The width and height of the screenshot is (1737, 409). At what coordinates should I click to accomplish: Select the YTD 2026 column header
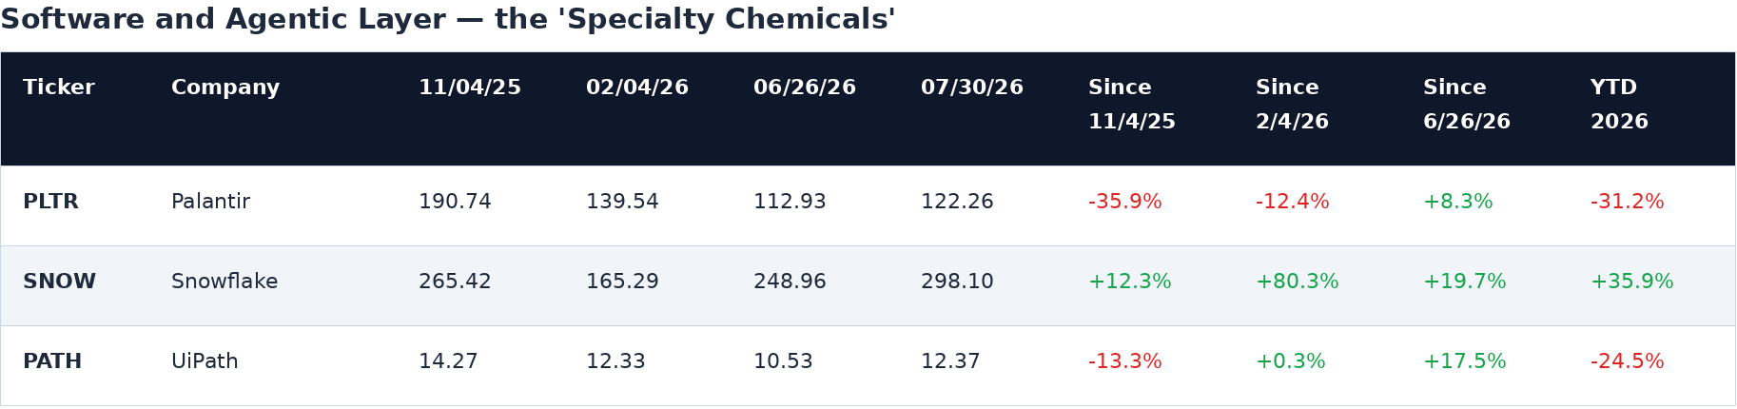[1619, 106]
